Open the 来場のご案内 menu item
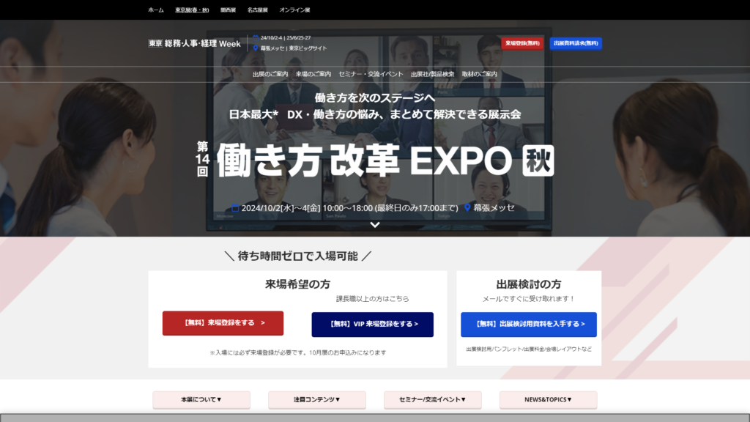Viewport: 750px width, 422px height. pos(313,74)
